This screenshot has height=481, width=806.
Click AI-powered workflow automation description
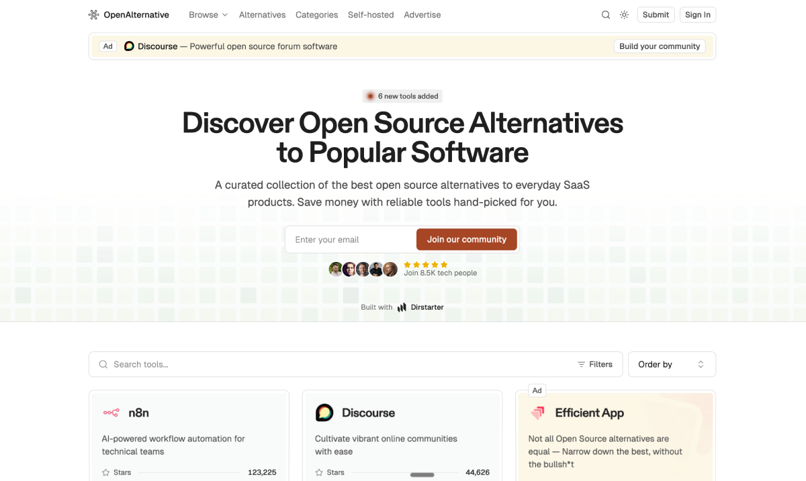[173, 445]
